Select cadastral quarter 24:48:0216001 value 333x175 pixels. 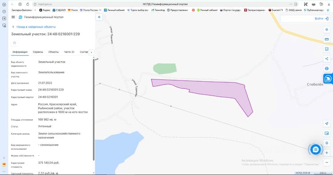(x=48, y=97)
